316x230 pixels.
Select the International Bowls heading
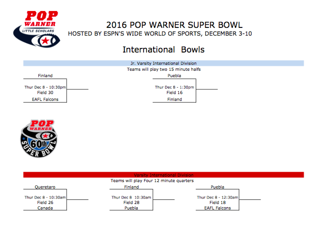click(163, 49)
